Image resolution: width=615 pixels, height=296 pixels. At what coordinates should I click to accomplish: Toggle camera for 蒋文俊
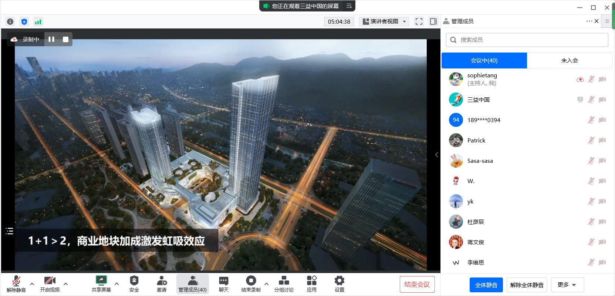[x=602, y=242]
